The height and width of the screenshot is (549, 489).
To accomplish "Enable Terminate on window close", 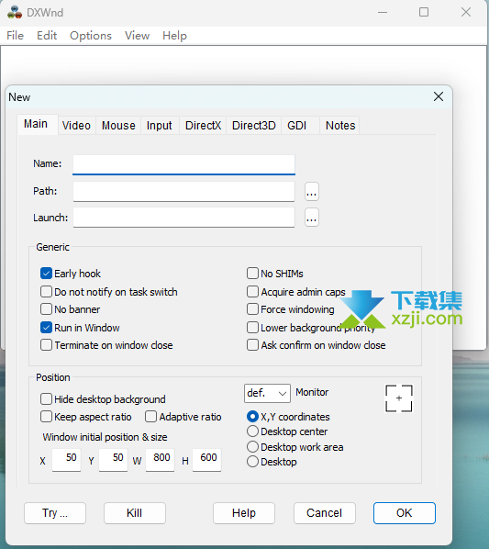I will (x=46, y=345).
